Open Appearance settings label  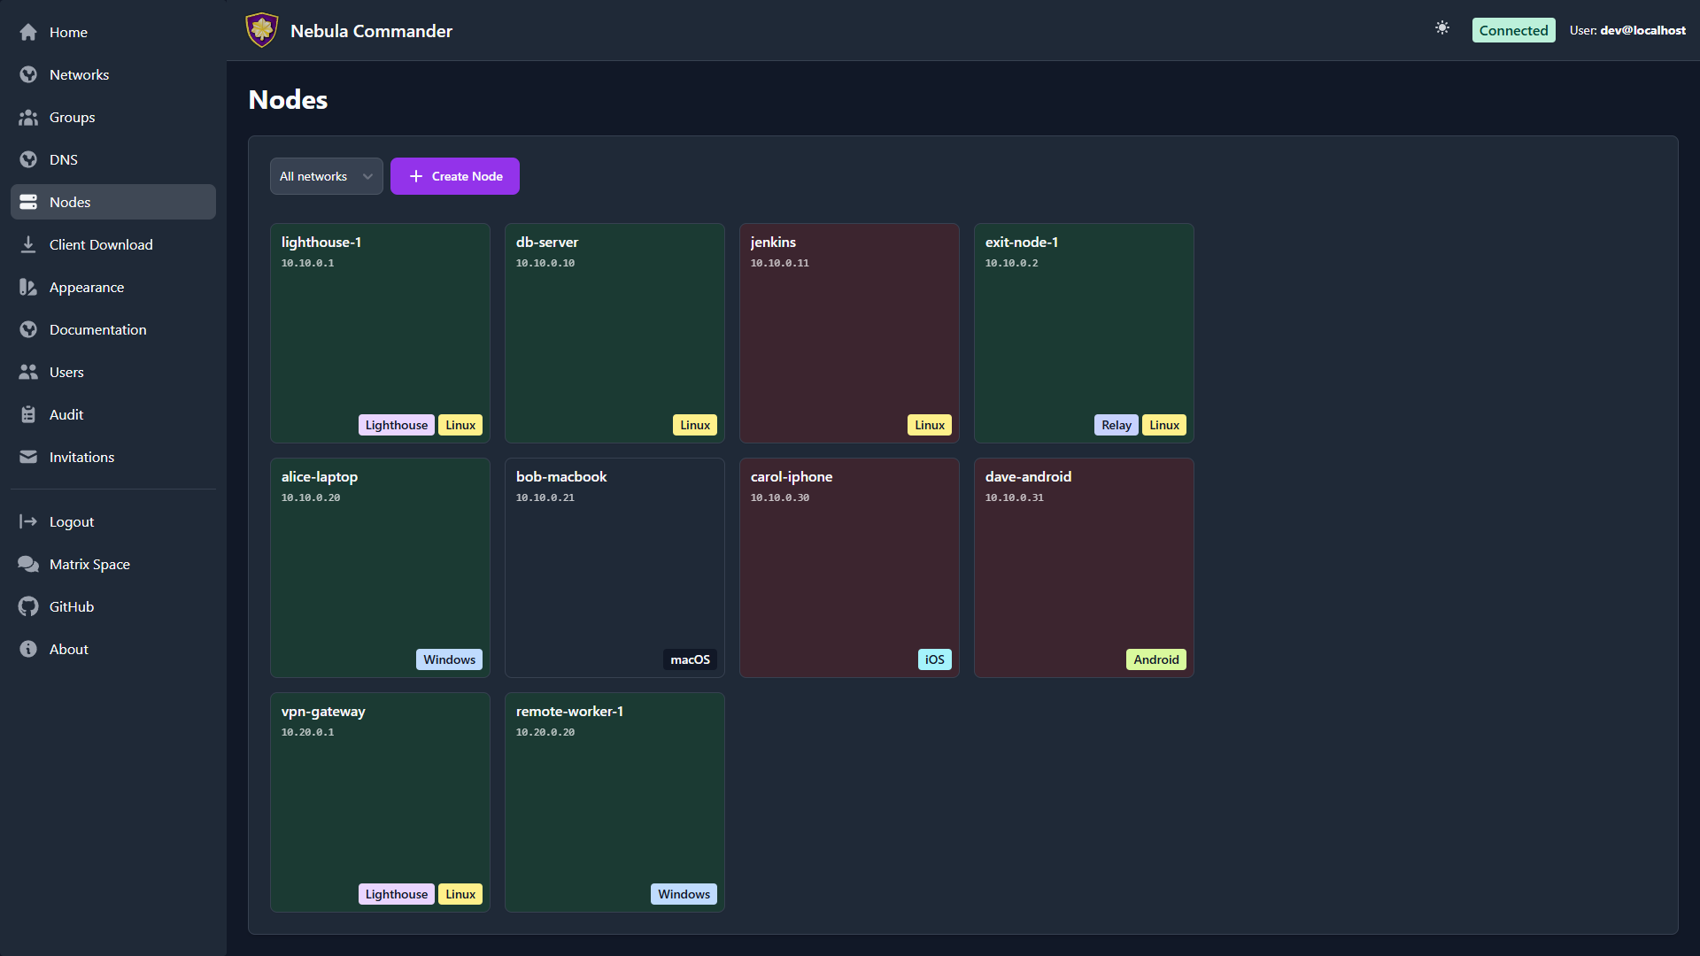(x=87, y=287)
